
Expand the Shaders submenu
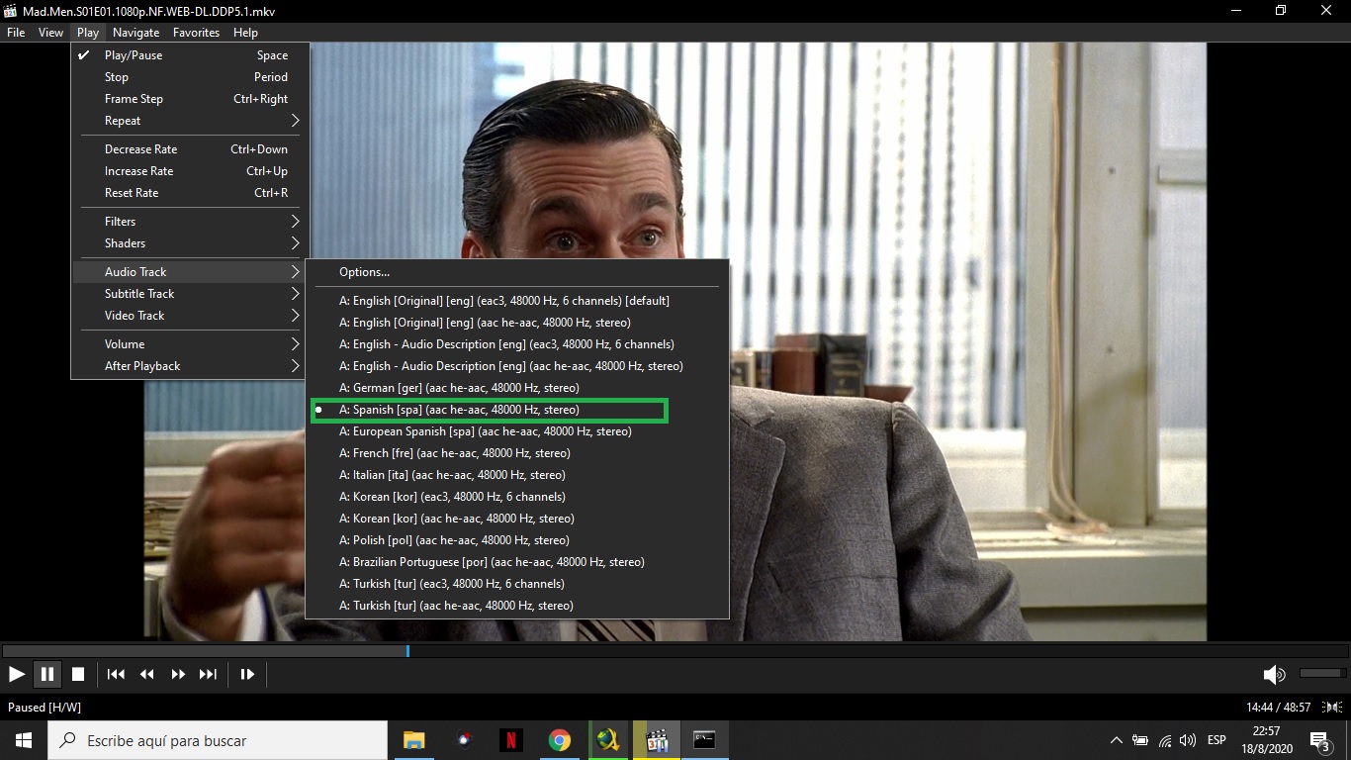pyautogui.click(x=190, y=243)
